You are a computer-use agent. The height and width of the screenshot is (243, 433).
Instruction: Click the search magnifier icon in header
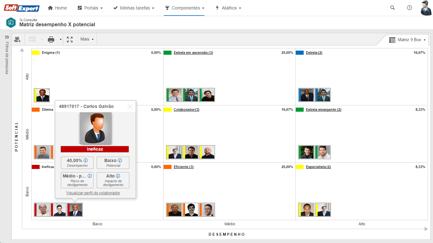[392, 8]
